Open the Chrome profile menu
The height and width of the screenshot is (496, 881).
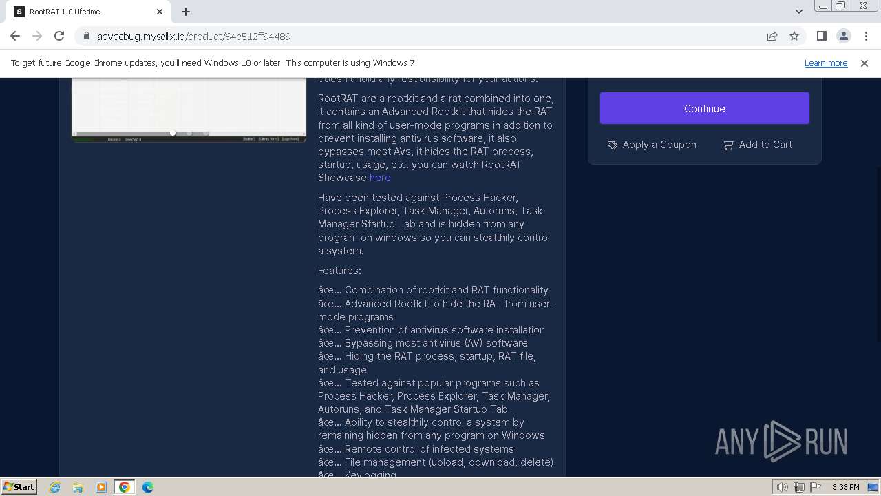click(843, 36)
